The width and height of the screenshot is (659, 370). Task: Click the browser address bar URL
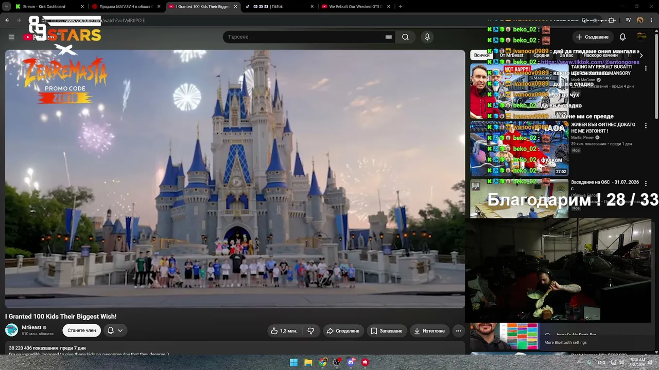pyautogui.click(x=98, y=21)
